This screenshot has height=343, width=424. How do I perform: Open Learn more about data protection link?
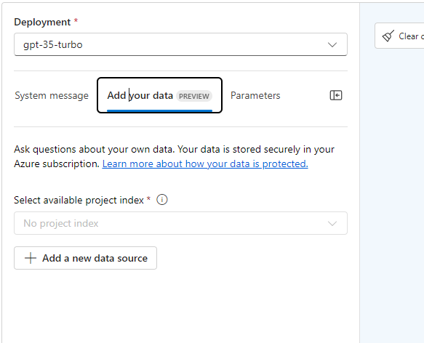pyautogui.click(x=205, y=164)
